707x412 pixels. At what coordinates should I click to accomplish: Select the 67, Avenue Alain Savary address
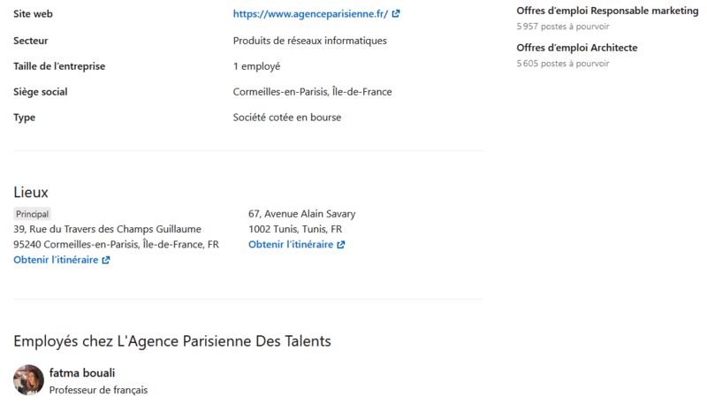click(x=301, y=222)
